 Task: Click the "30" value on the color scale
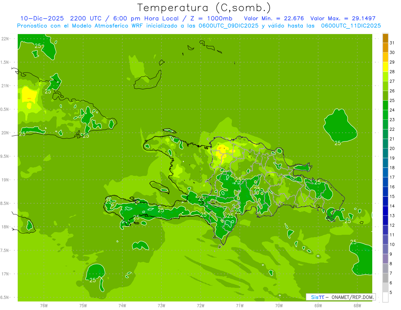tap(392, 53)
